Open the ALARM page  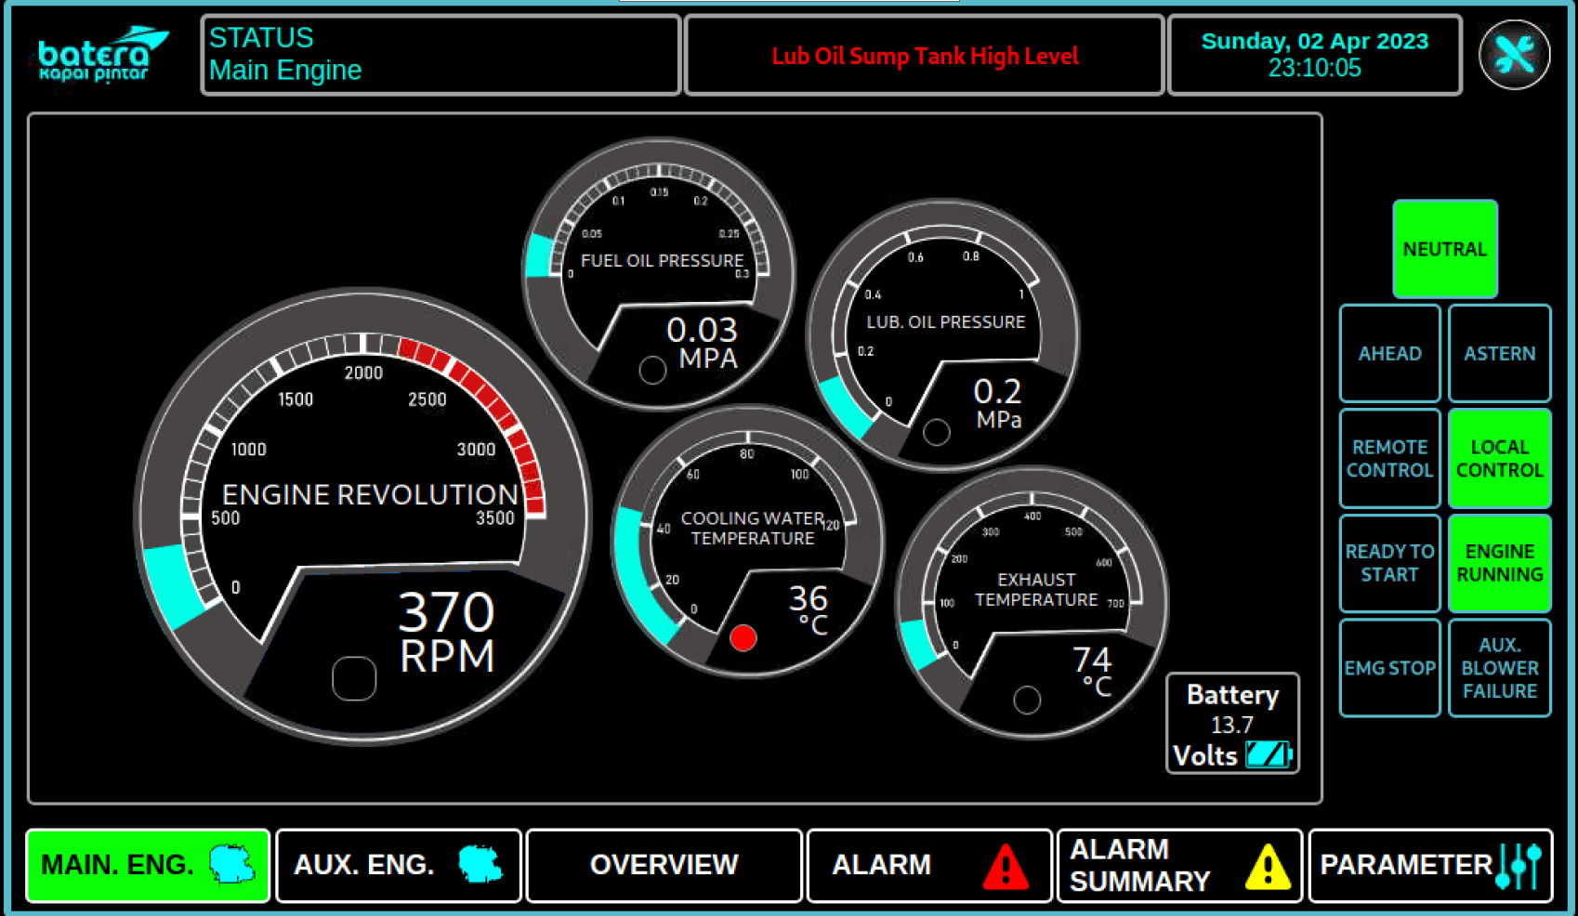click(x=928, y=865)
